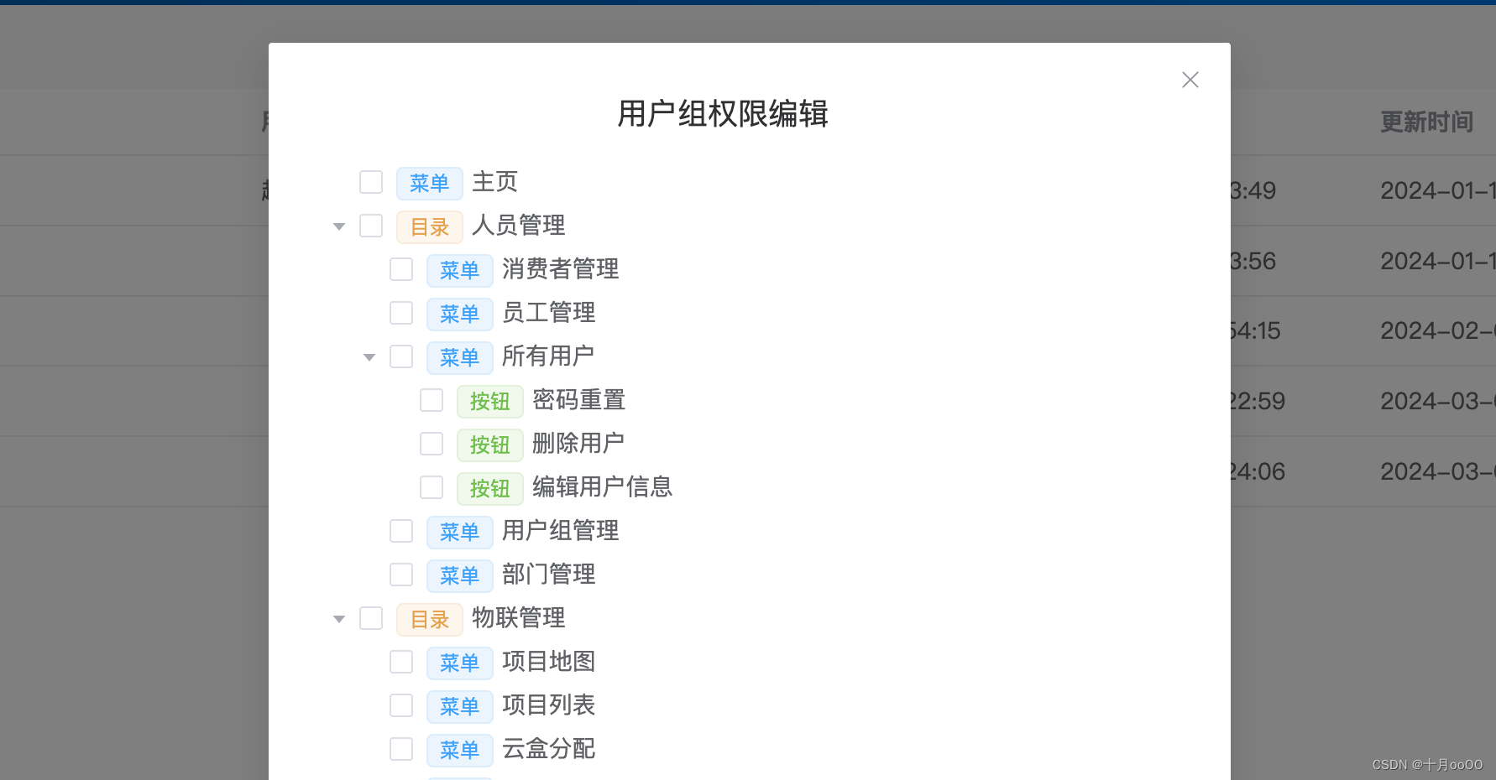1496x780 pixels.
Task: Enable the 删除用户 permission checkbox
Action: click(x=432, y=444)
